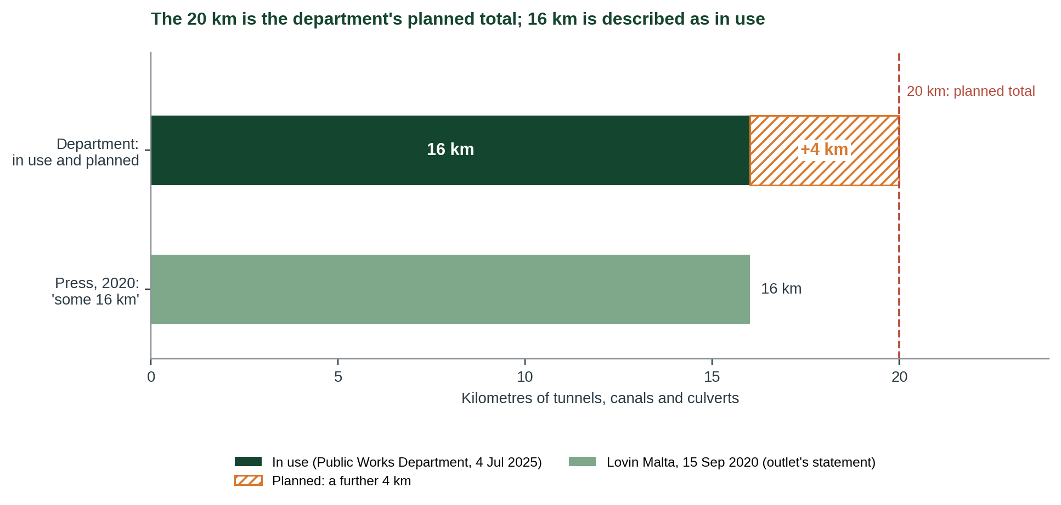Click the "Press, 2020: 'some 16 km'" axis label
The width and height of the screenshot is (1061, 505).
click(95, 291)
